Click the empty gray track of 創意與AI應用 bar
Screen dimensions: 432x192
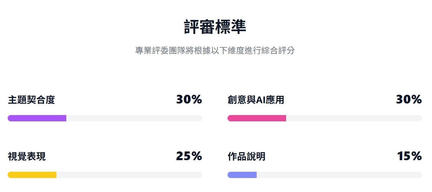354,118
